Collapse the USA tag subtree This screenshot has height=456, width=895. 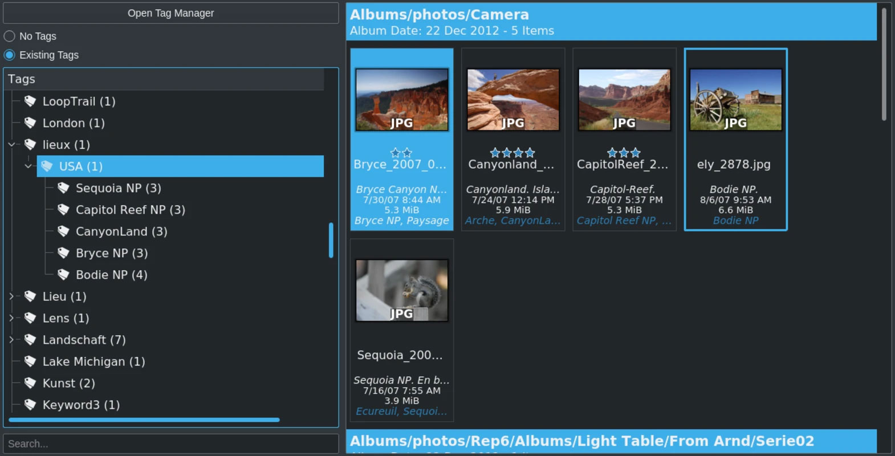pyautogui.click(x=28, y=166)
